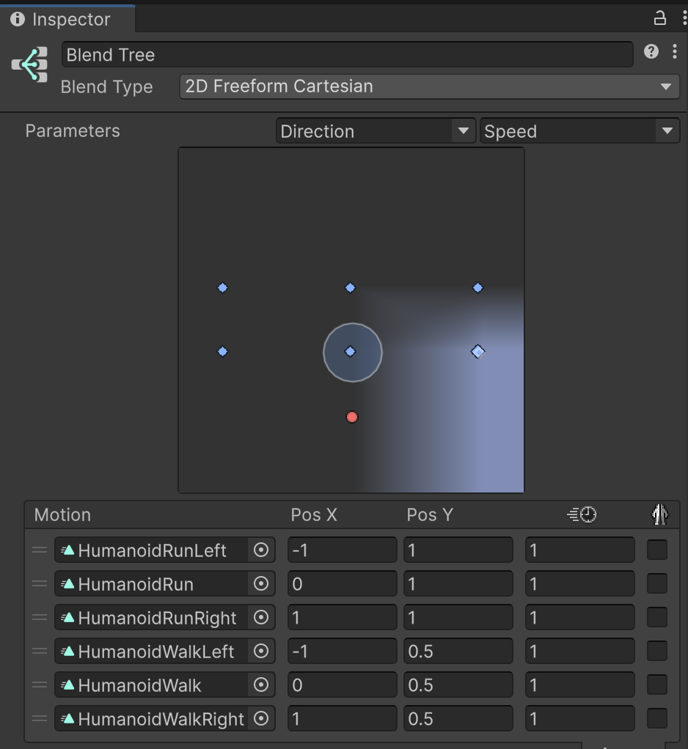The height and width of the screenshot is (749, 688).
Task: Click Pos X field of HumanoidRunRight
Action: [342, 617]
